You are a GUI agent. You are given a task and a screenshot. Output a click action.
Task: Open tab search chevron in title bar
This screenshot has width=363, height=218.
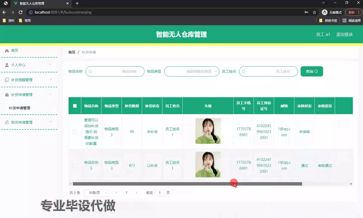click(323, 3)
